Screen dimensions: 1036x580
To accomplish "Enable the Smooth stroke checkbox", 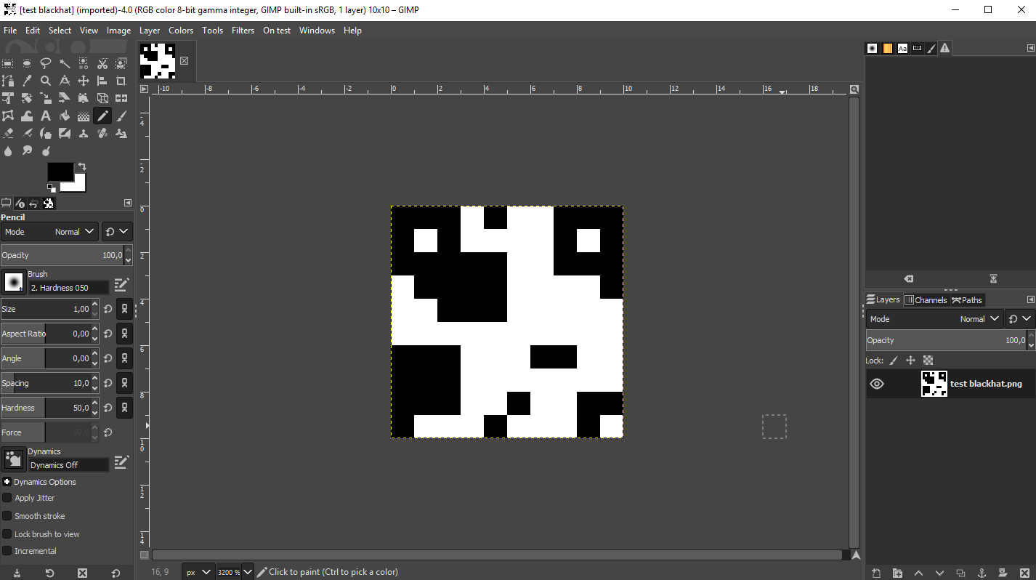I will (7, 516).
